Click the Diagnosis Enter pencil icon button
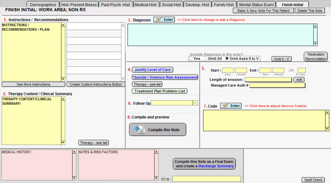Viewport: 331px width, 183px height. pyautogui.click(x=164, y=20)
